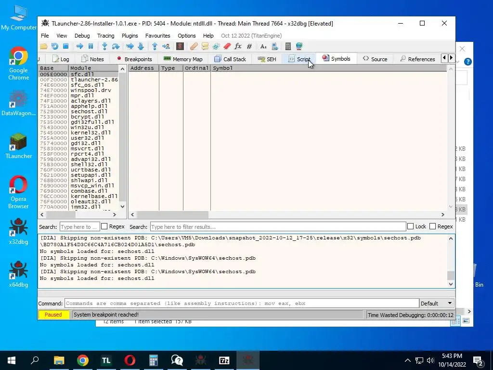The height and width of the screenshot is (370, 493).
Task: Click the Open file folder icon
Action: click(44, 47)
